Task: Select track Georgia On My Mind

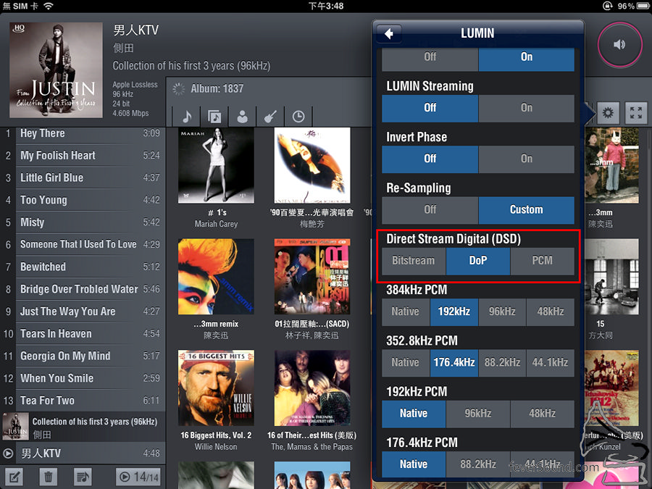Action: pos(83,356)
